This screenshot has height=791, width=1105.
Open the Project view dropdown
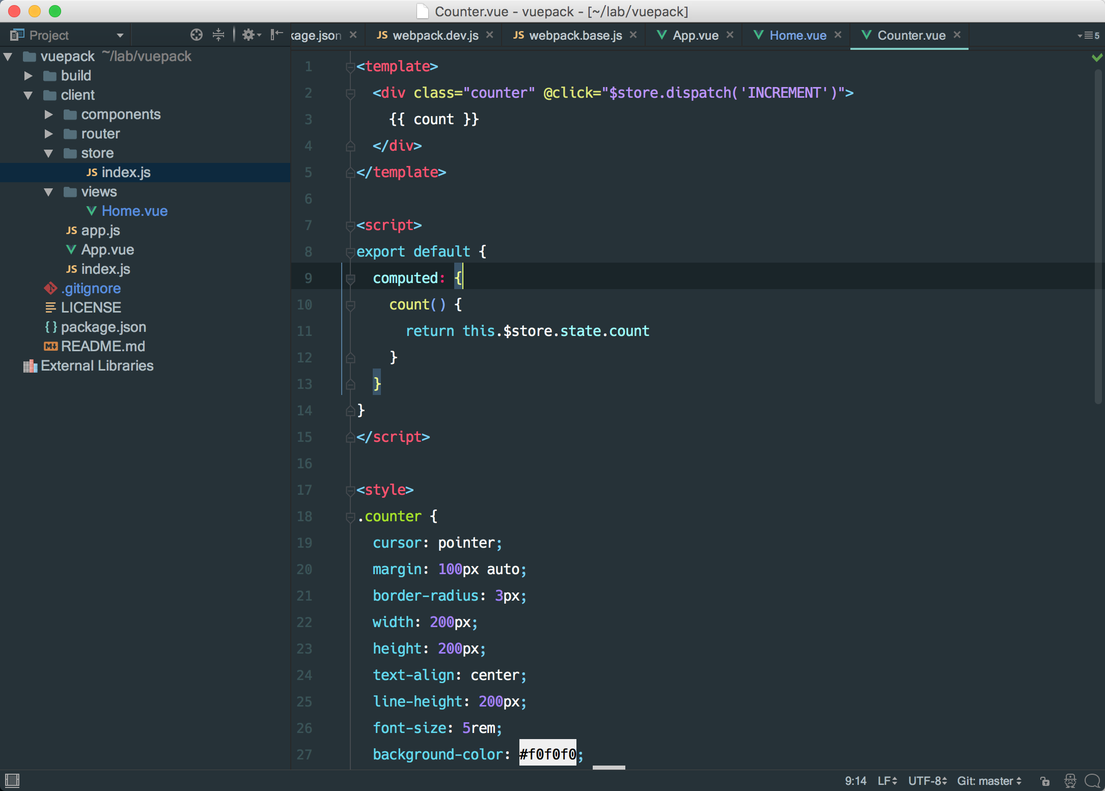point(120,35)
